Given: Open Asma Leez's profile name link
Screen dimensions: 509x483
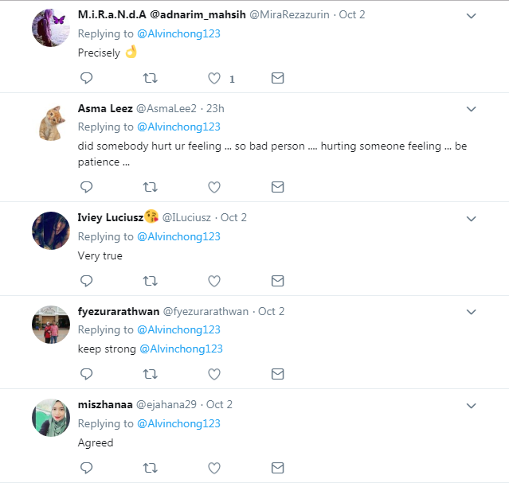Looking at the screenshot, I should 104,108.
